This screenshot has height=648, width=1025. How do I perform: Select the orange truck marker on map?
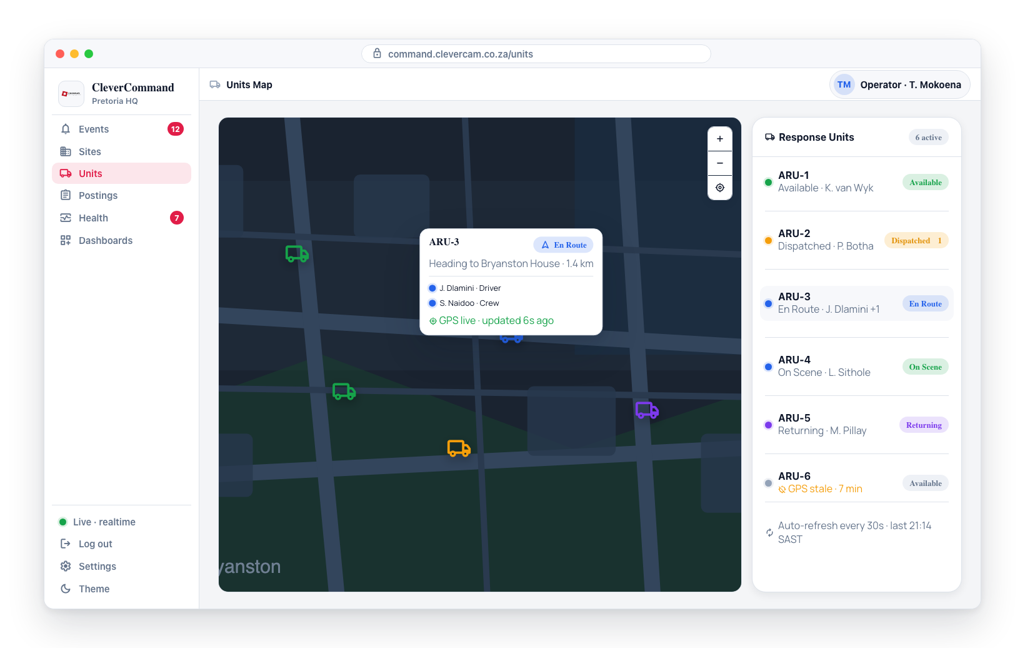tap(459, 448)
